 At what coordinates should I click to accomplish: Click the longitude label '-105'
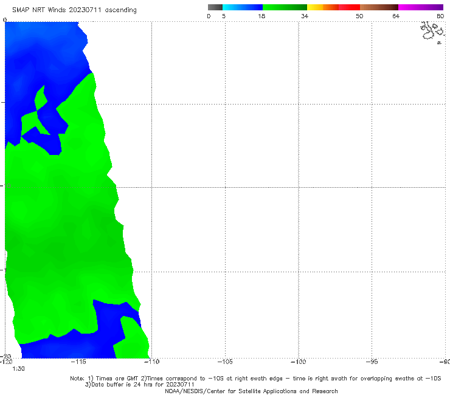click(225, 362)
